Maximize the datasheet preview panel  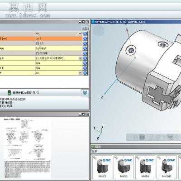[x=84, y=114]
